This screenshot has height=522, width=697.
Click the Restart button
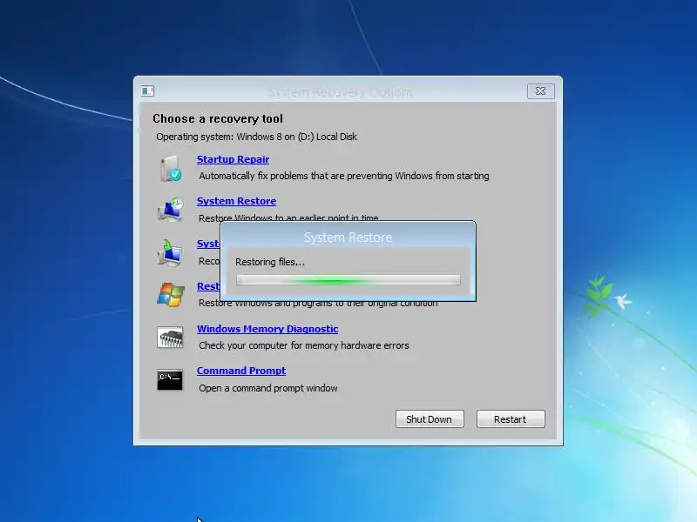511,419
